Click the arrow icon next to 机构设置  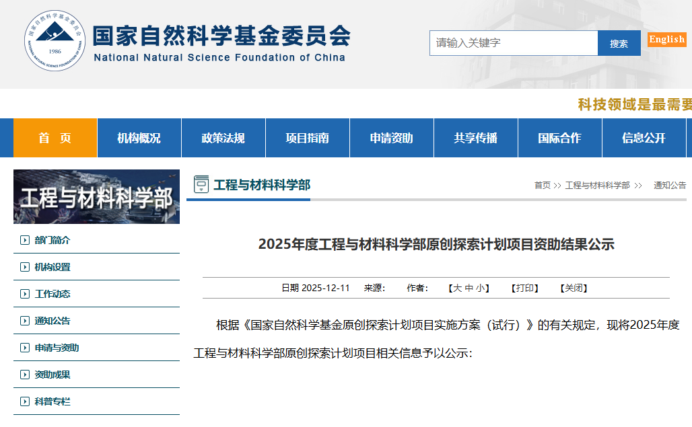[x=25, y=267]
